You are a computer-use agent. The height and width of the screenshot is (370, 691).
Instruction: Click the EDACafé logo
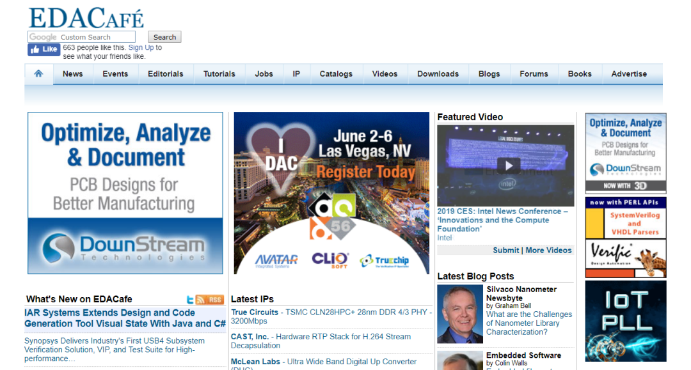[x=86, y=18]
